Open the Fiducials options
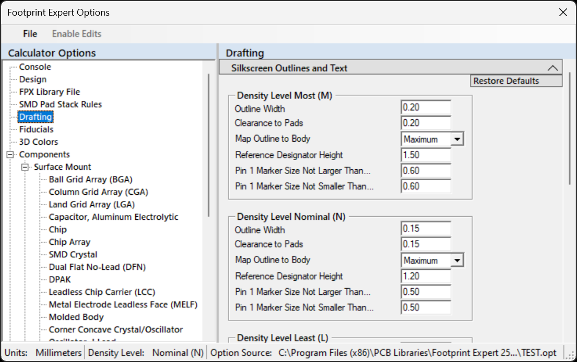577x362 pixels. coord(36,129)
